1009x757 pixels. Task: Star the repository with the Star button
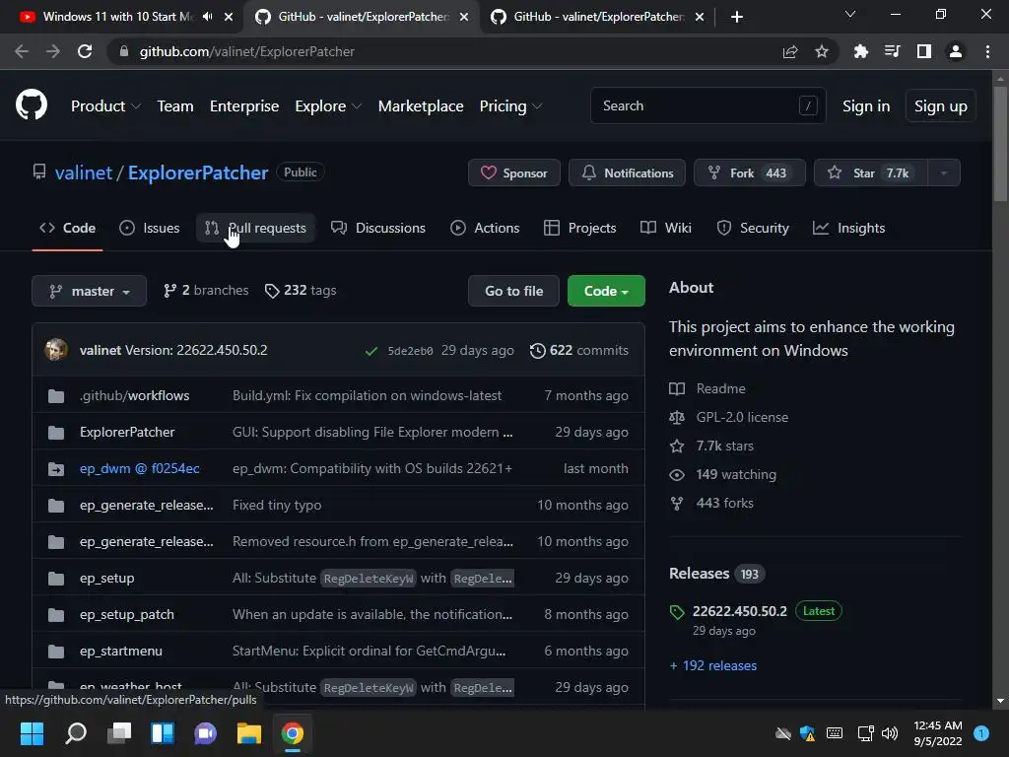pos(871,173)
